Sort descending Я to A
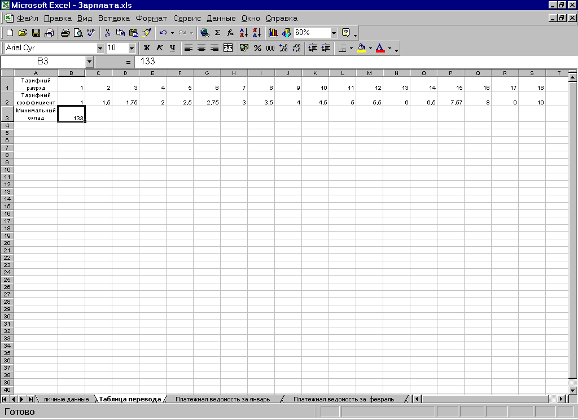Screen dimensions: 578x420 coord(257,33)
